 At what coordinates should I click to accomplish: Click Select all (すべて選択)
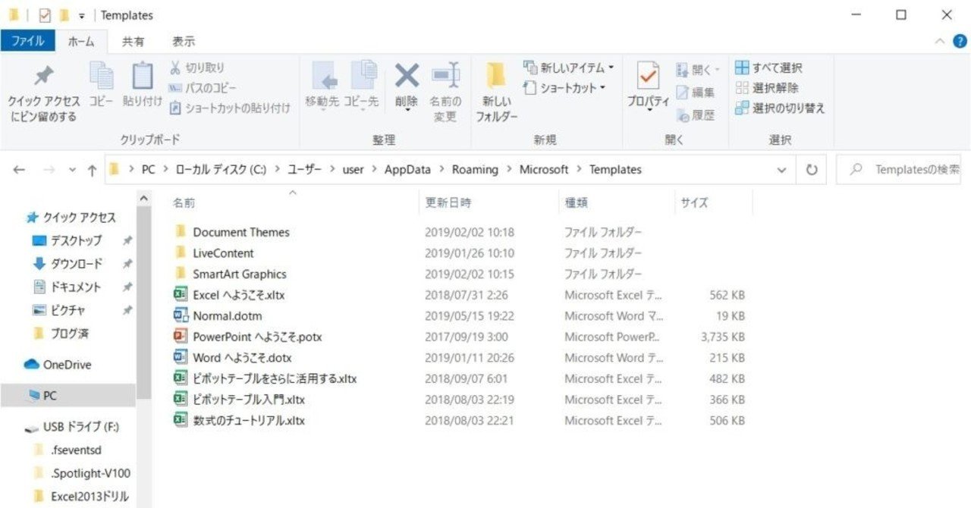click(x=768, y=67)
